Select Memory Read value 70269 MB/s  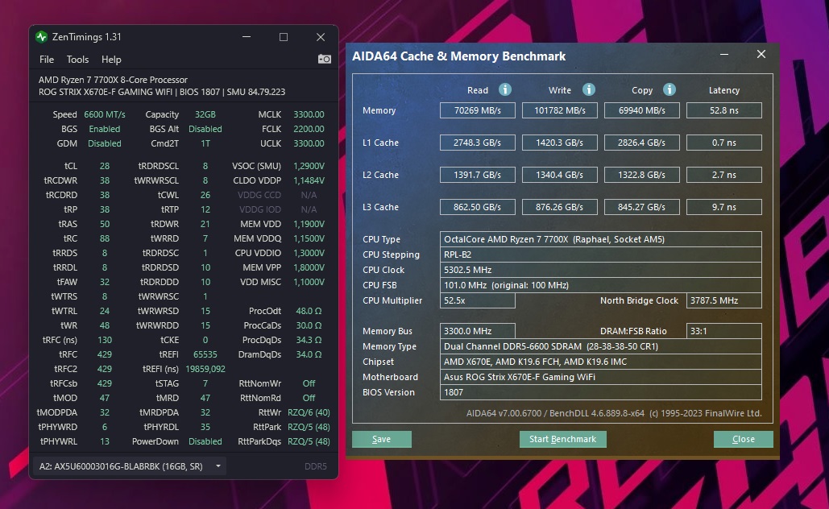tap(478, 110)
